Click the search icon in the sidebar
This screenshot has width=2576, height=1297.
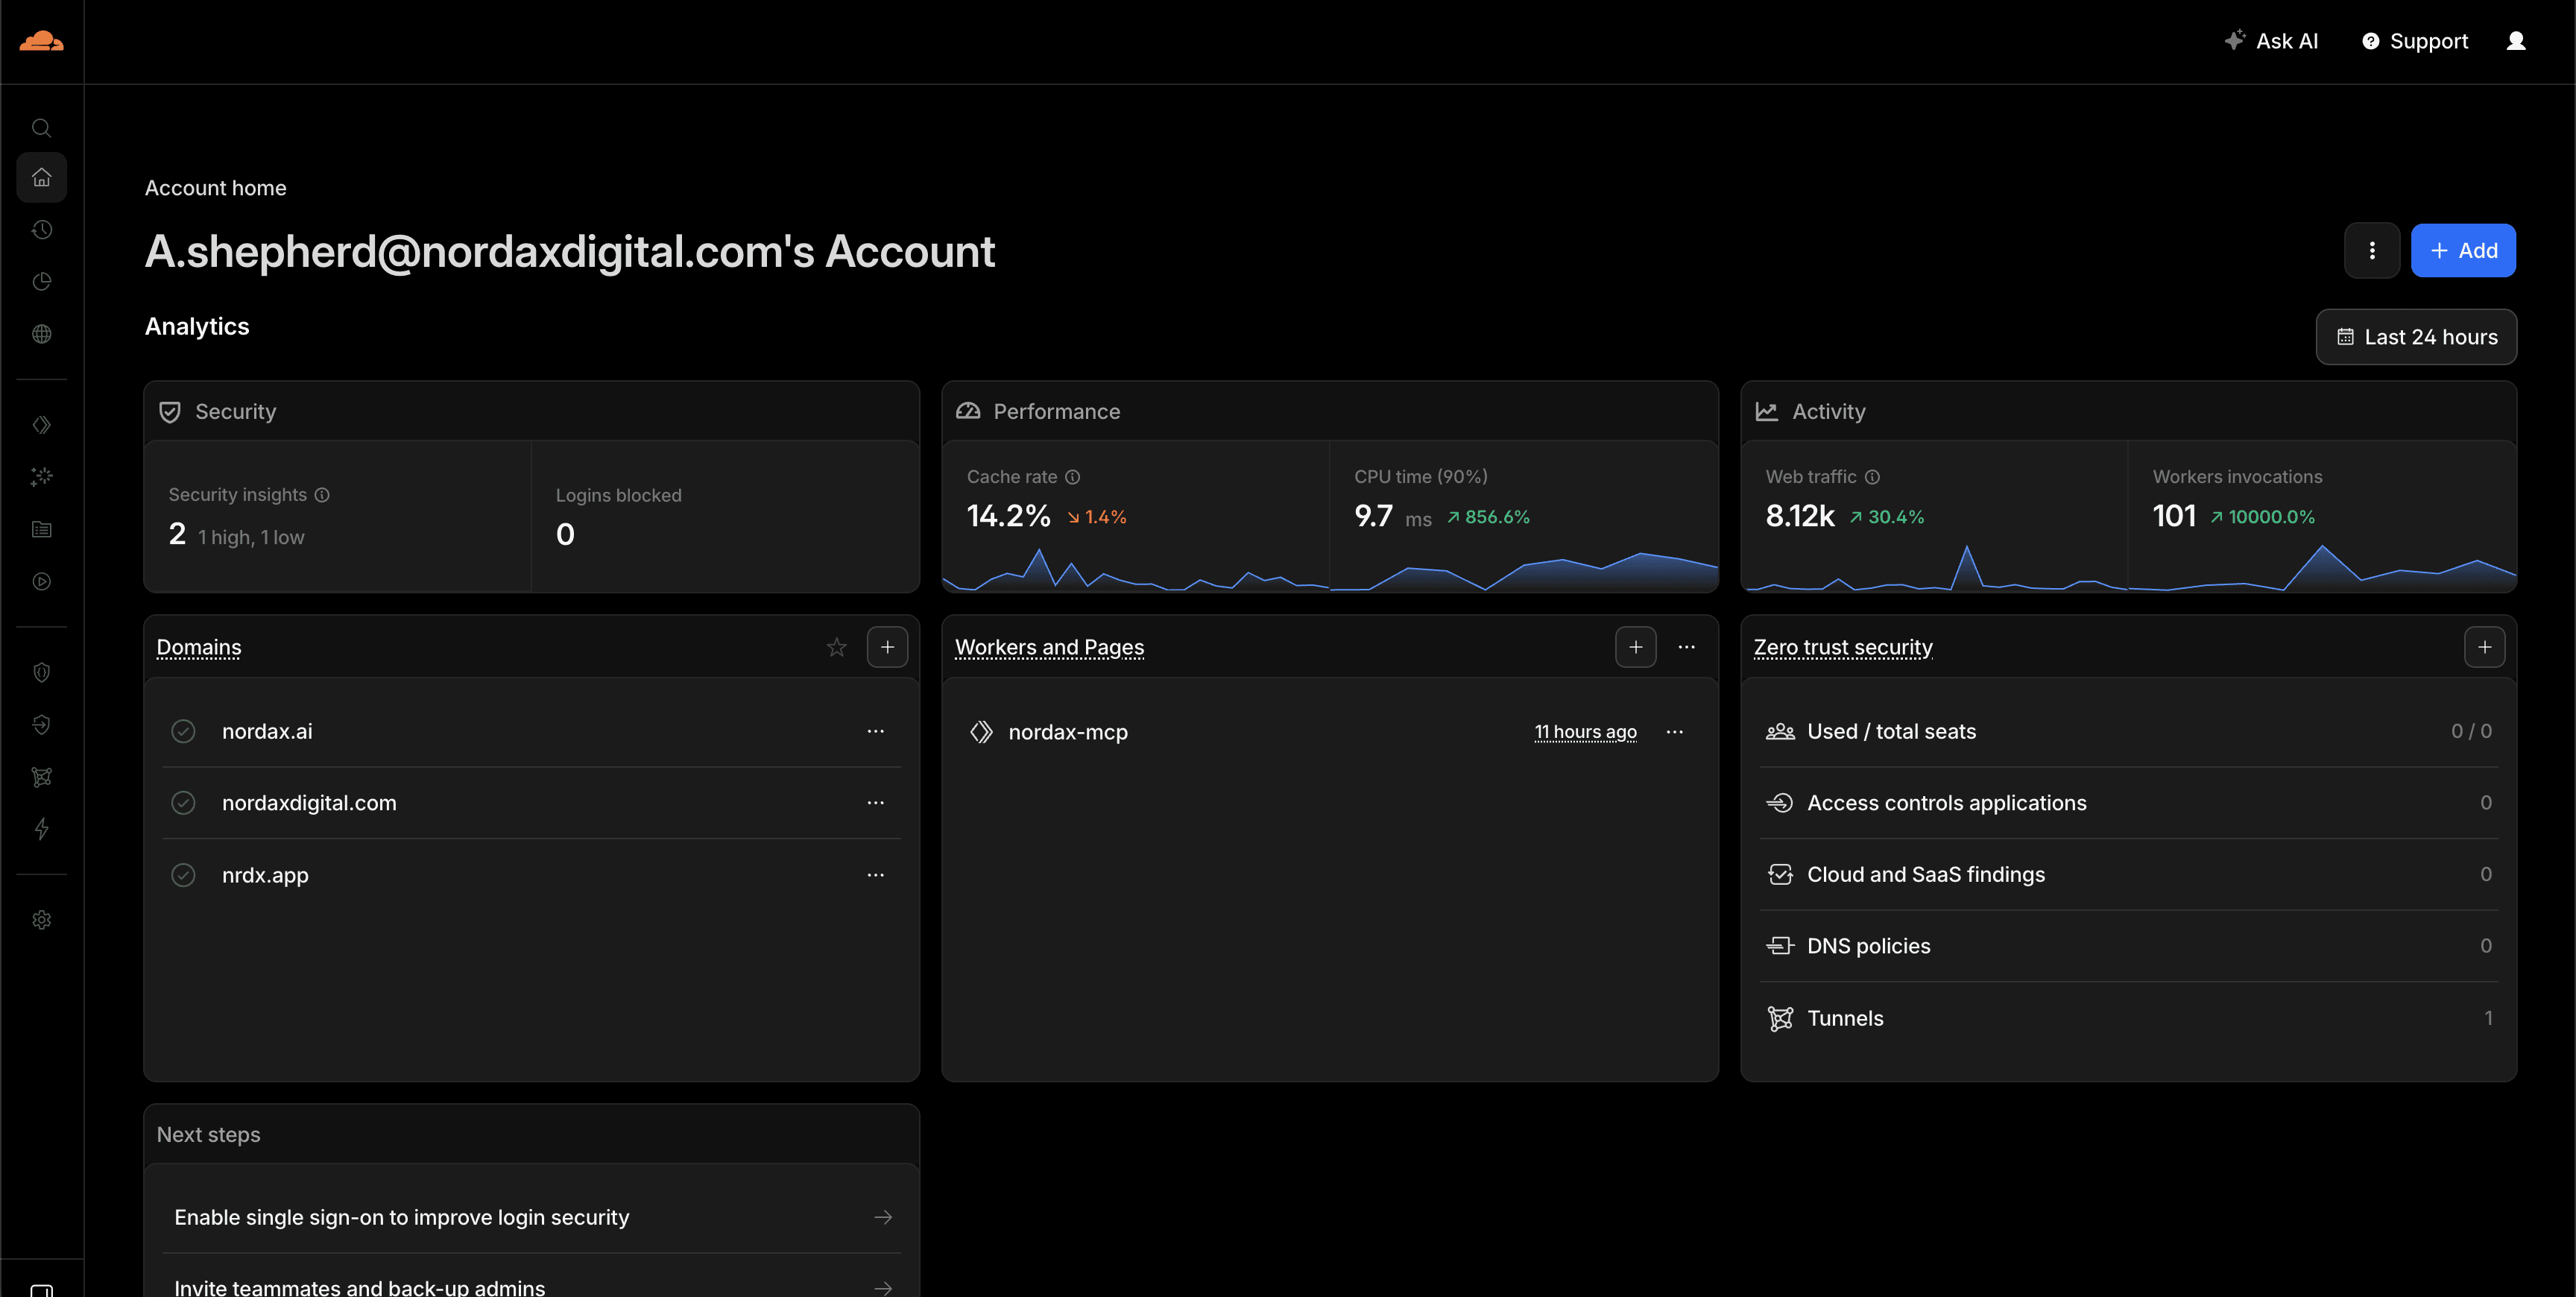click(41, 127)
